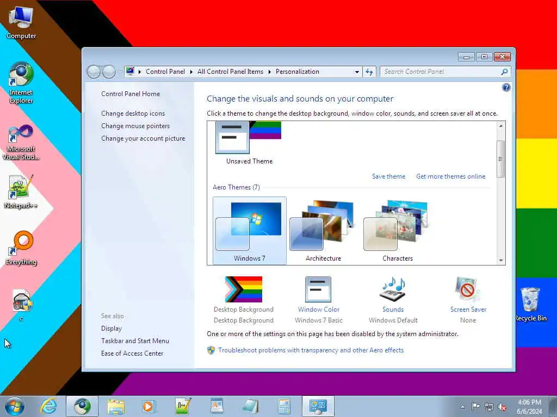Open Taskbar and Start Menu link
557x417 pixels.
coord(135,341)
